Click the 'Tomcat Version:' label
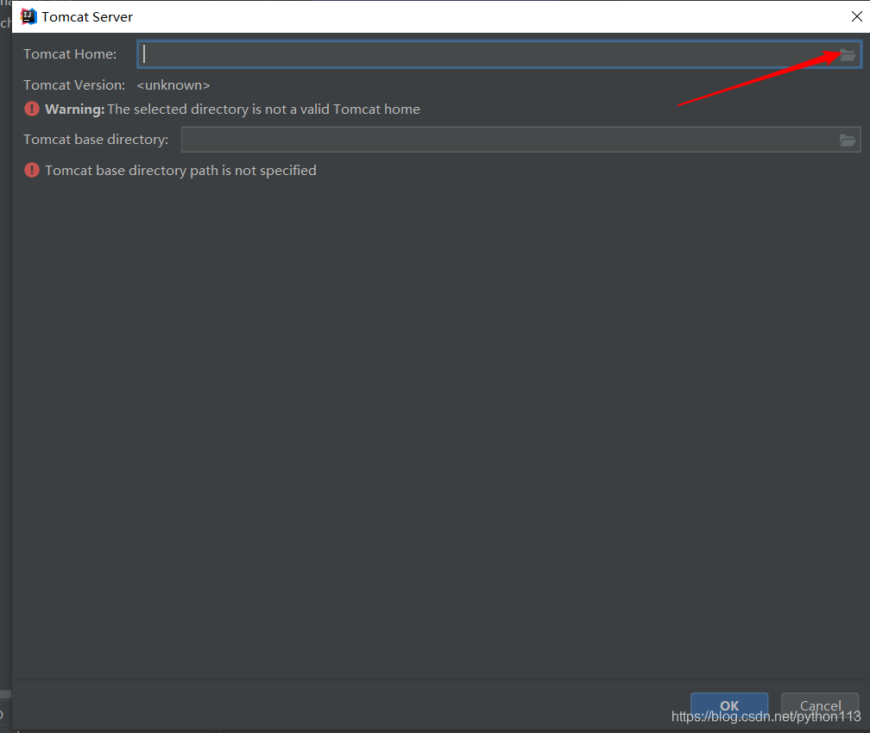The height and width of the screenshot is (733, 870). tap(74, 85)
